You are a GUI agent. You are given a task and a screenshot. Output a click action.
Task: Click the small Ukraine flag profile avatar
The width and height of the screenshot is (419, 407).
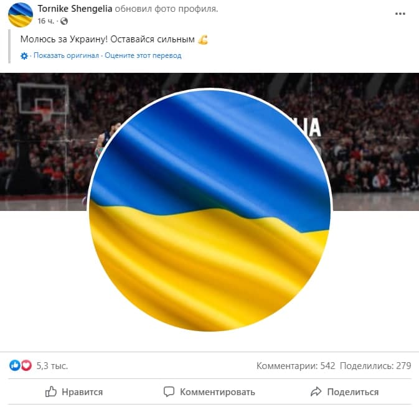tap(21, 15)
